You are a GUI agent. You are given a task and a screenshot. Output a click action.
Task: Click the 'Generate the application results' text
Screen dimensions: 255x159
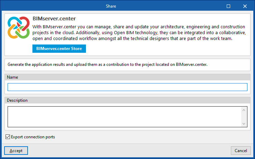pos(107,64)
